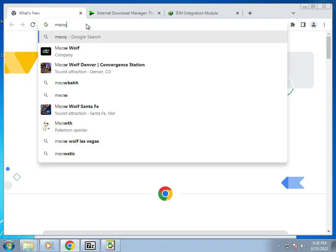Click the Meowth Pokemon thumbnail image
336x252 pixels.
tap(46, 126)
